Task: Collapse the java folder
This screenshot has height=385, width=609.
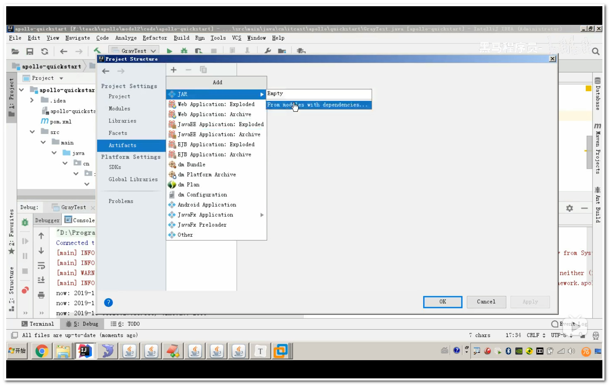Action: [x=54, y=153]
